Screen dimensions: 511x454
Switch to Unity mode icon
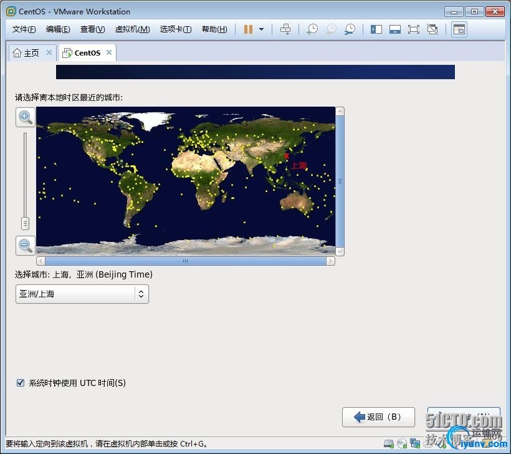(432, 29)
